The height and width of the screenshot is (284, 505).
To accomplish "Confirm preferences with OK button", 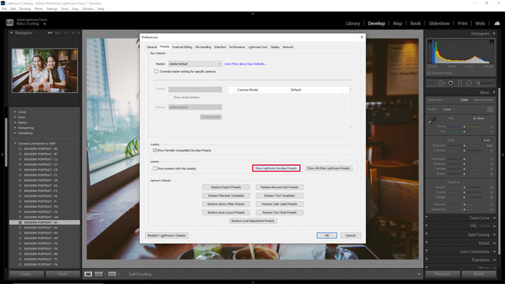I will (326, 235).
